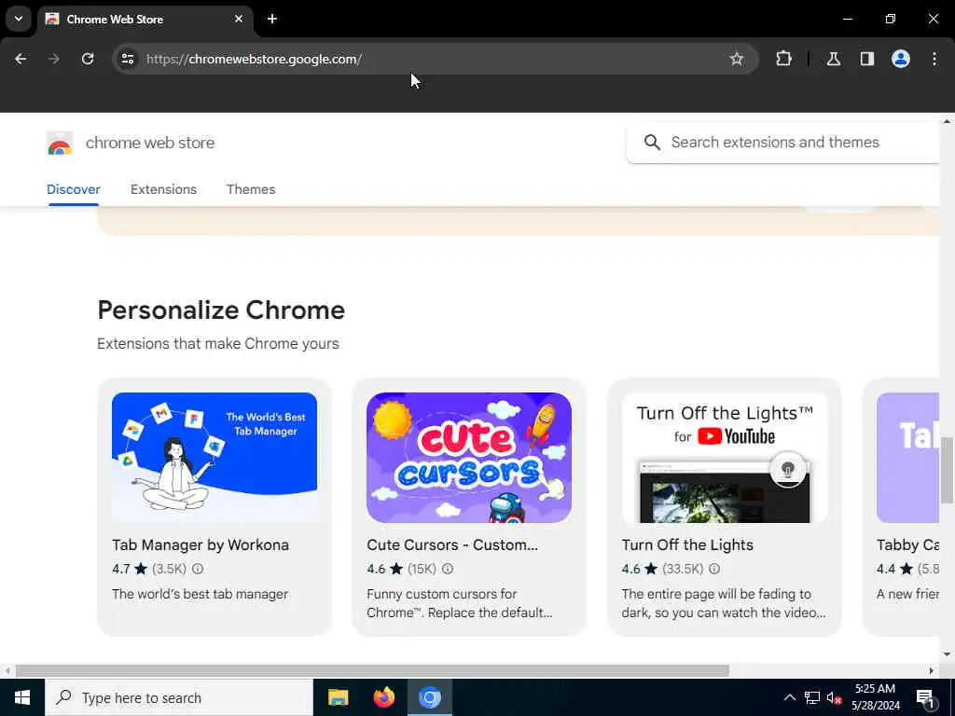Show hidden system tray icons
This screenshot has height=716, width=955.
click(x=789, y=697)
